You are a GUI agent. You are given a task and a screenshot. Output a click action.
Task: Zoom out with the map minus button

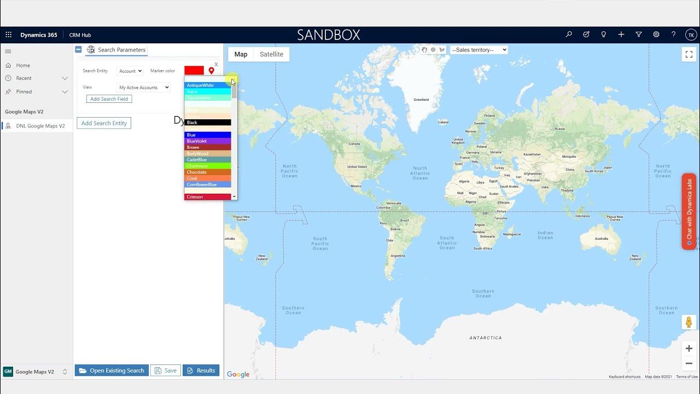[689, 363]
